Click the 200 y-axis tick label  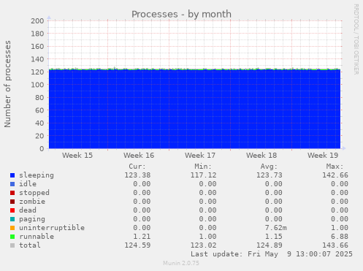click(x=37, y=21)
